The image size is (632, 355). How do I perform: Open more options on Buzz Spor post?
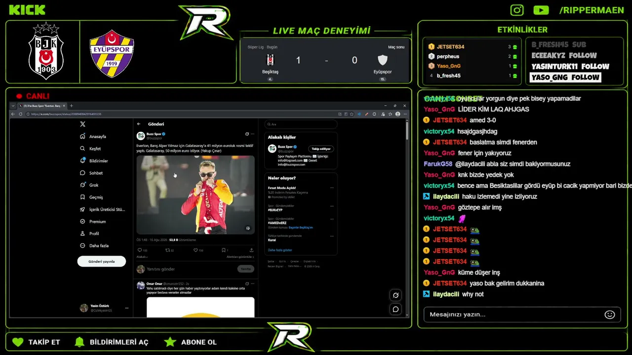[x=253, y=134]
